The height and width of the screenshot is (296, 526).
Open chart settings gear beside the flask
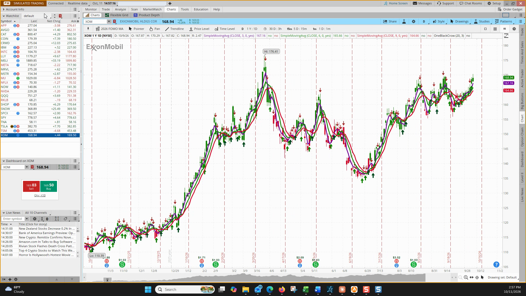[414, 21]
